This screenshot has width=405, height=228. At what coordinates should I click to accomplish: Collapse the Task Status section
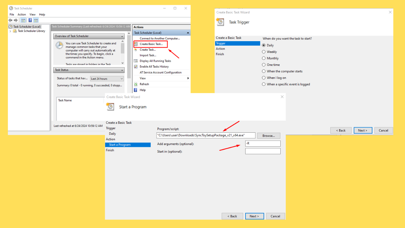(122, 70)
